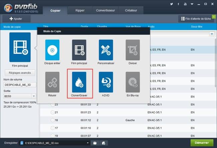Screen dimensions: 217x148
Task: Select radio button for title 21
Action: [52, 112]
